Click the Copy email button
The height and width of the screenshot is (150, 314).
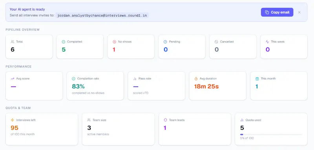pyautogui.click(x=277, y=12)
